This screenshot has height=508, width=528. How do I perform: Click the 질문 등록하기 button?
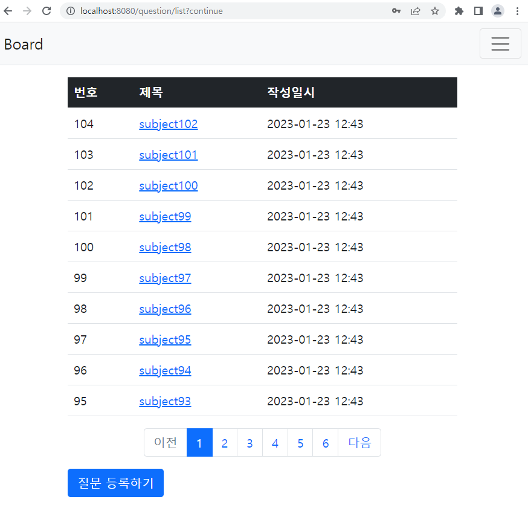pyautogui.click(x=115, y=483)
